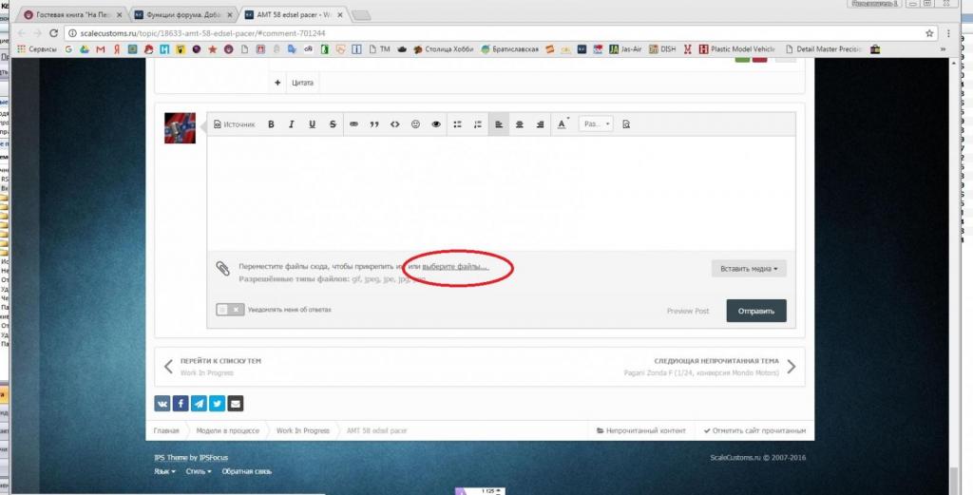Click the 'выберите файлы...' link

click(455, 267)
